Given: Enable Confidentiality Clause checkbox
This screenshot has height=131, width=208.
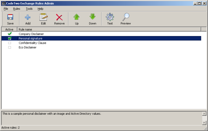Looking at the screenshot, I should [x=10, y=43].
